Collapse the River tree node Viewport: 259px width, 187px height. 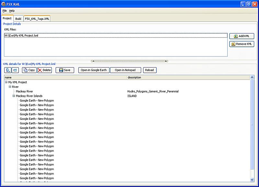click(x=10, y=87)
